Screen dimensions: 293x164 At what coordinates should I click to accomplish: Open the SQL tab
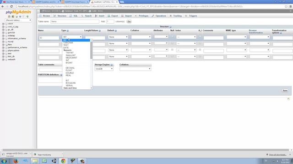73,16
